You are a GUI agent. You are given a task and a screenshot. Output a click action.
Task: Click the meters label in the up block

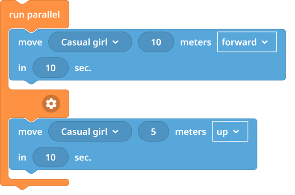[190, 132]
